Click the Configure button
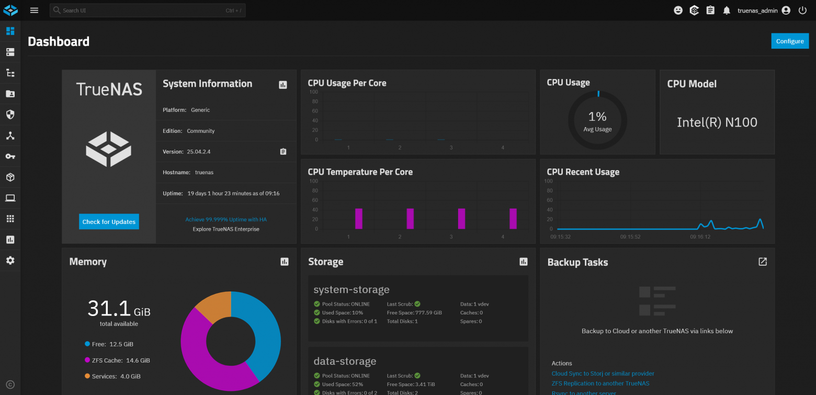 (x=790, y=41)
